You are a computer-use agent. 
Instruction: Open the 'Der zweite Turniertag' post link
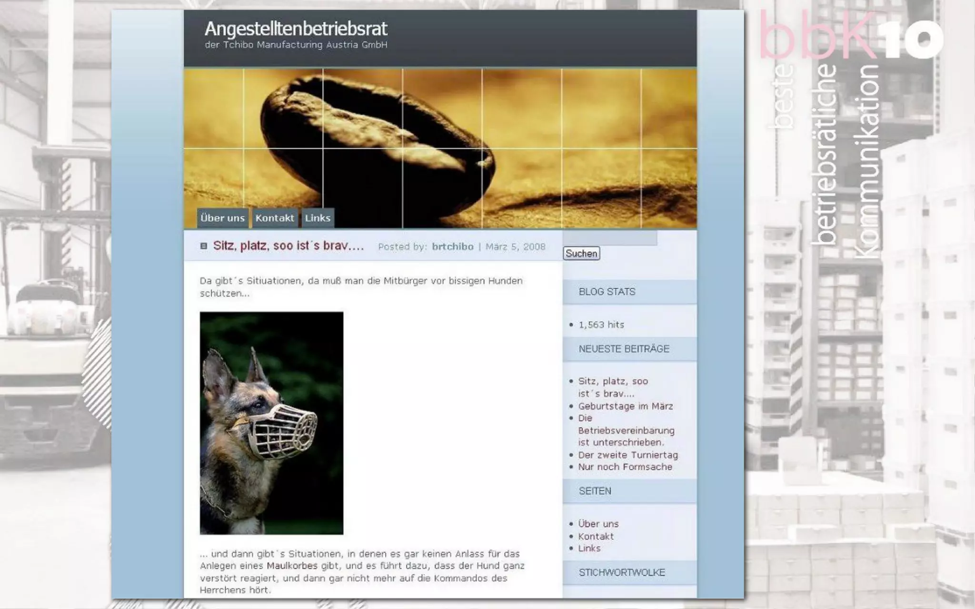(x=627, y=455)
